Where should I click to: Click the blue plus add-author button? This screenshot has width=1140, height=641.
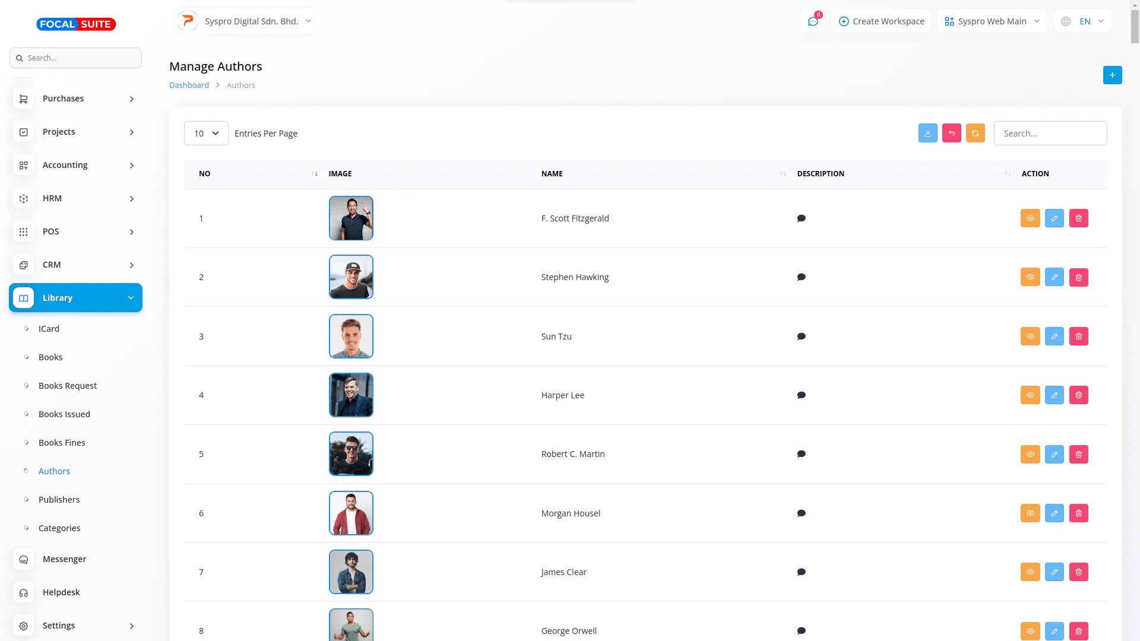(x=1112, y=75)
